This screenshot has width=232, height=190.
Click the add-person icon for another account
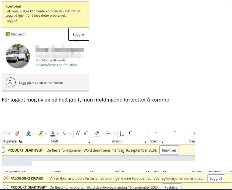coord(11,82)
